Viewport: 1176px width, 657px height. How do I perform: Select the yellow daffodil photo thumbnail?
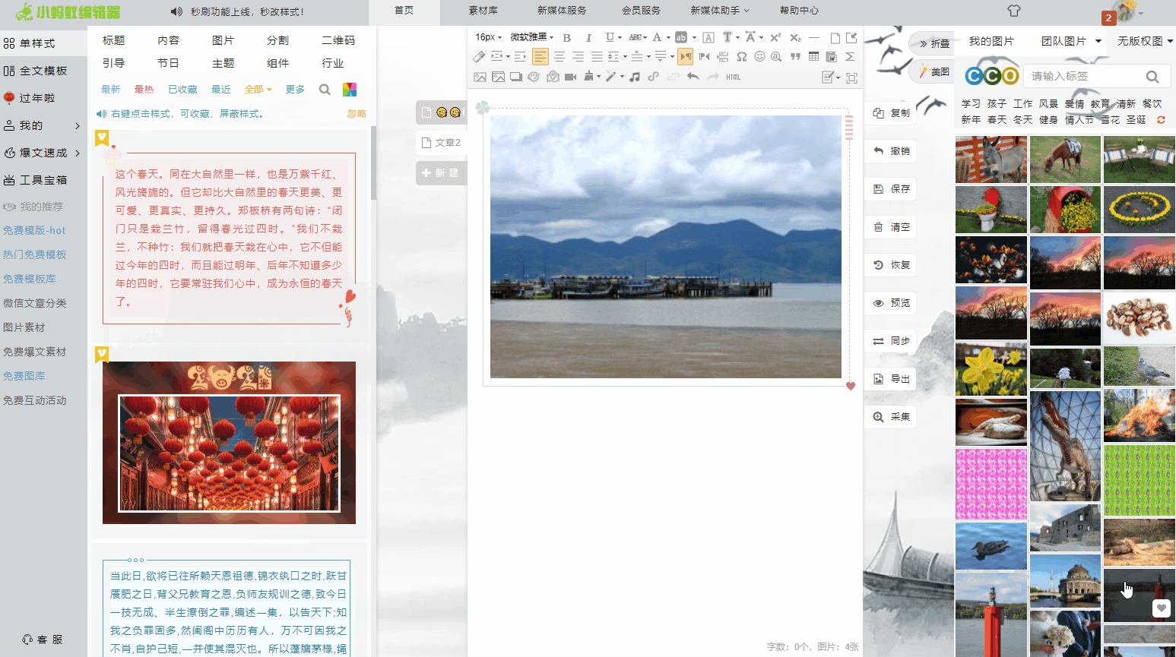coord(991,368)
